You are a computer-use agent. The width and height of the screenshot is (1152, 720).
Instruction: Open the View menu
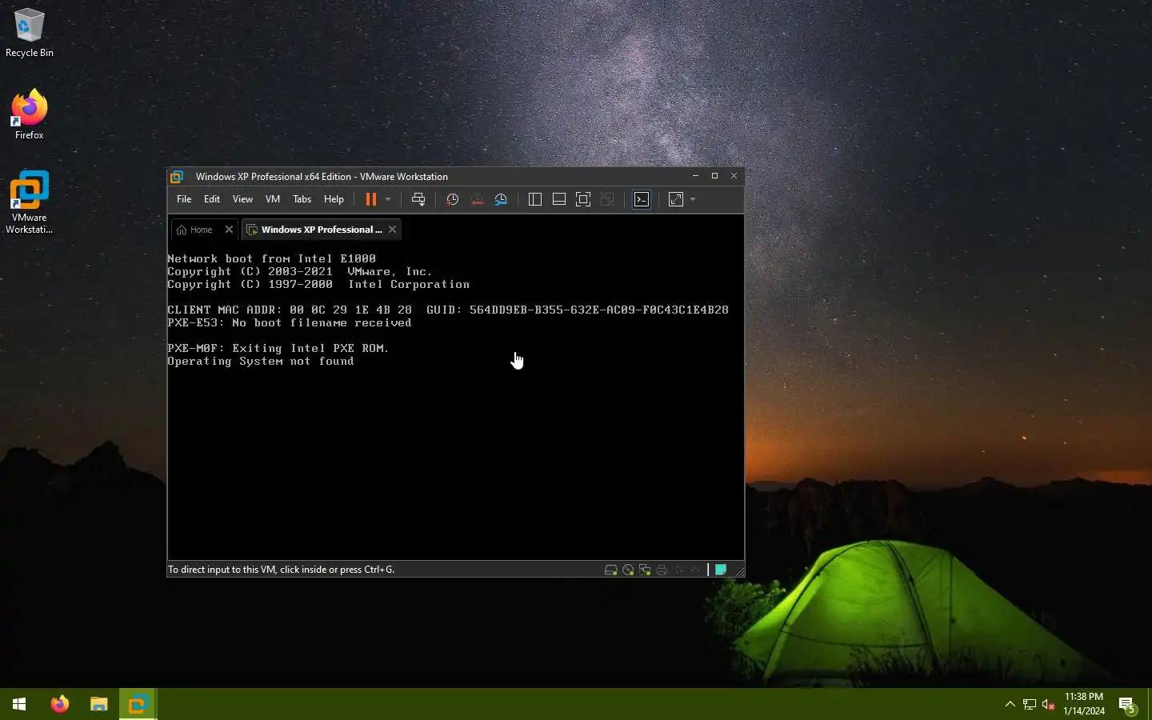tap(242, 199)
